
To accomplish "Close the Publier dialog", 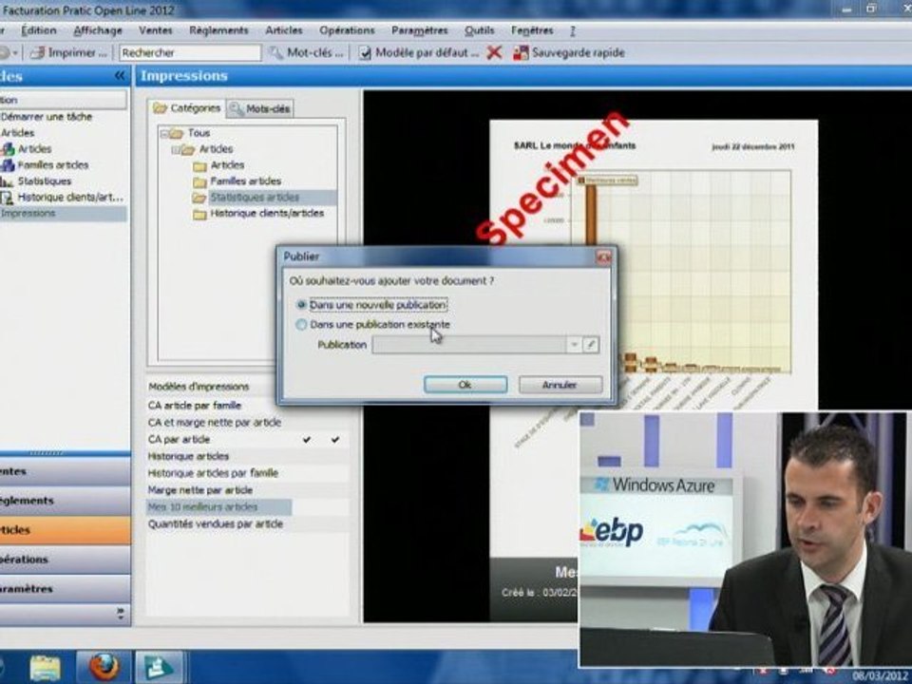I will click(x=603, y=256).
